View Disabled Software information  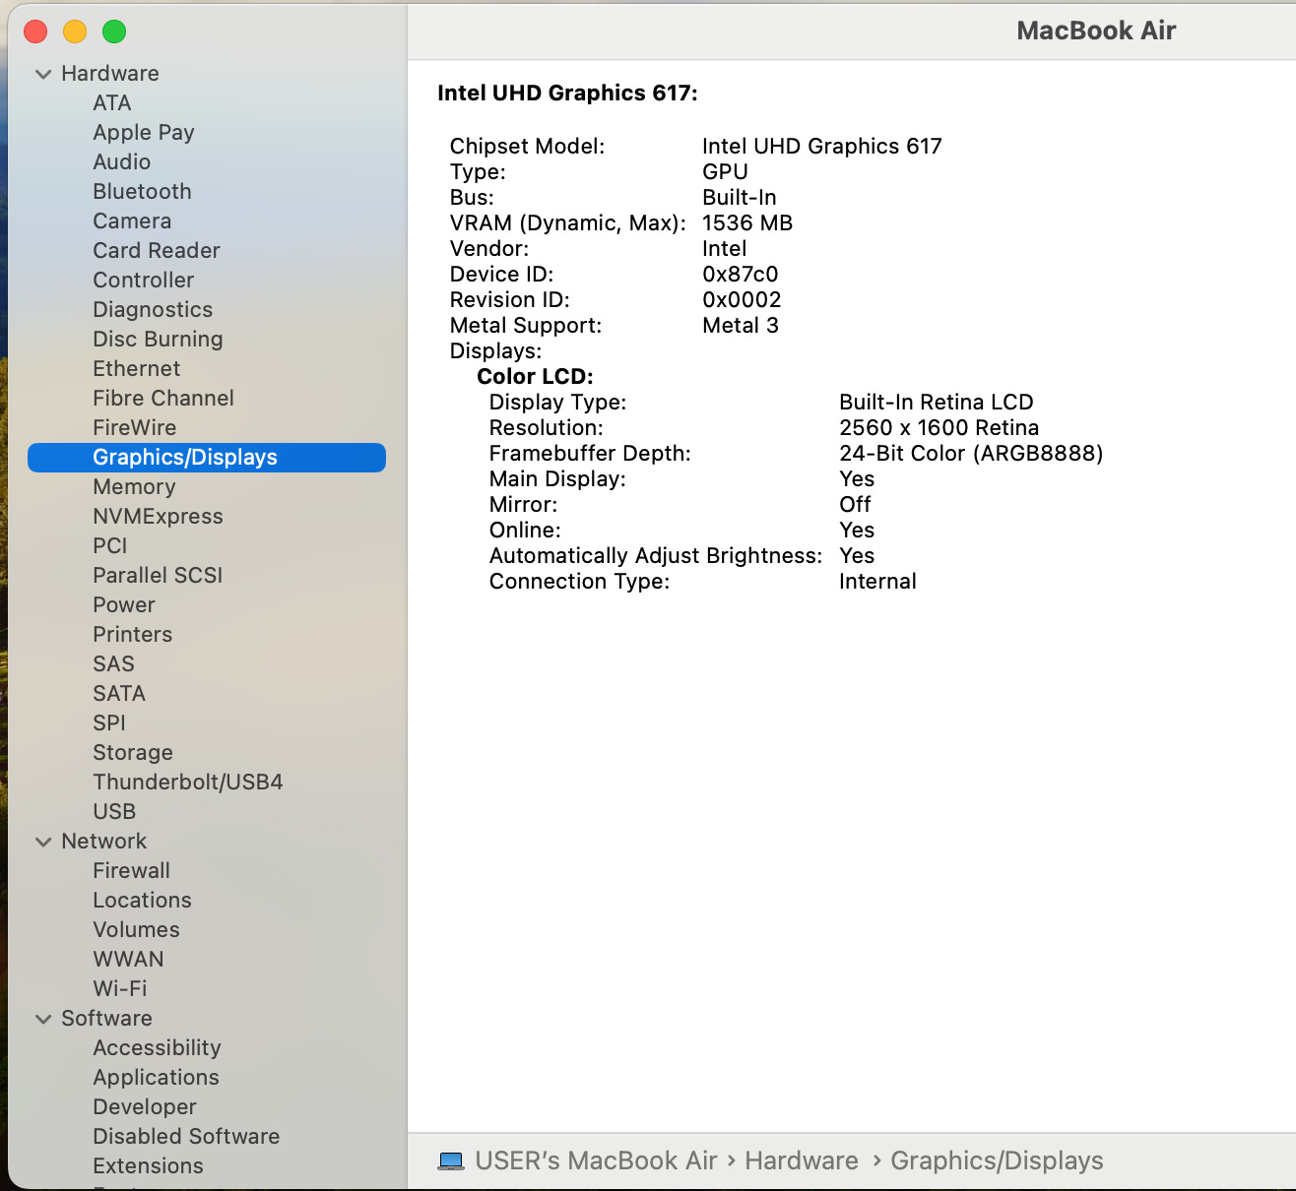pyautogui.click(x=186, y=1136)
